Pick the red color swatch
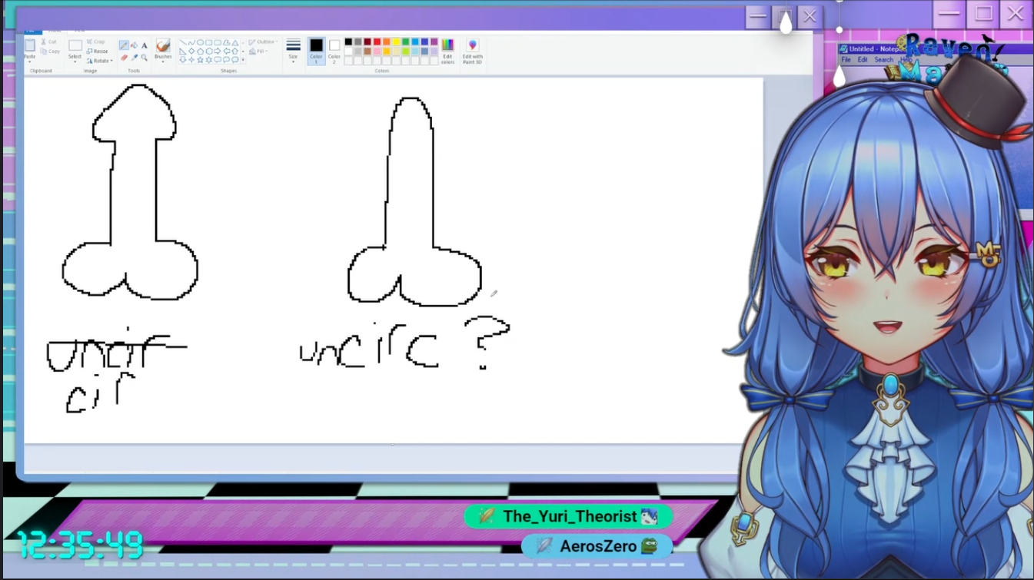The height and width of the screenshot is (580, 1034). [x=377, y=41]
